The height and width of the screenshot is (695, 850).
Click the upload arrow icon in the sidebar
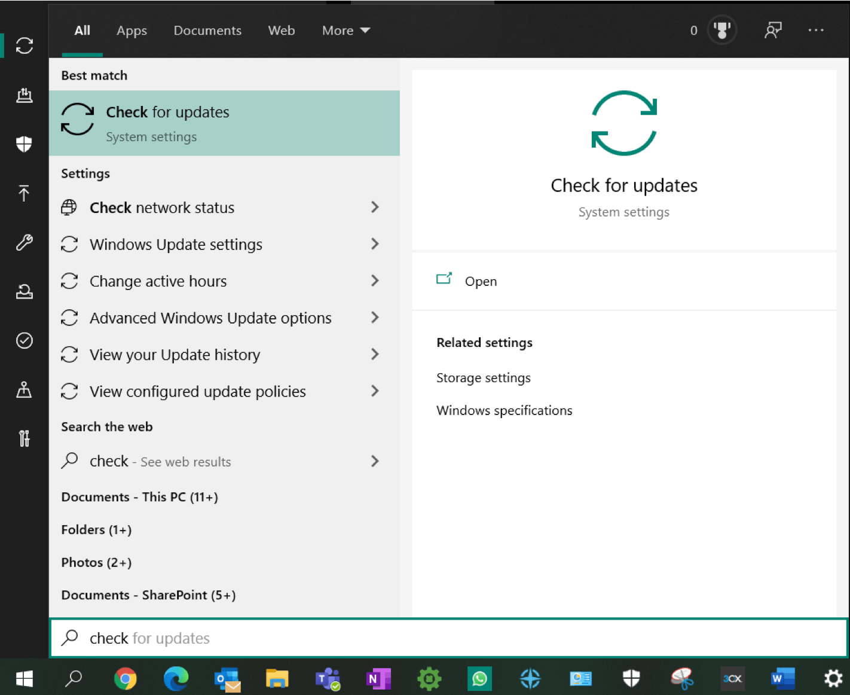tap(24, 194)
